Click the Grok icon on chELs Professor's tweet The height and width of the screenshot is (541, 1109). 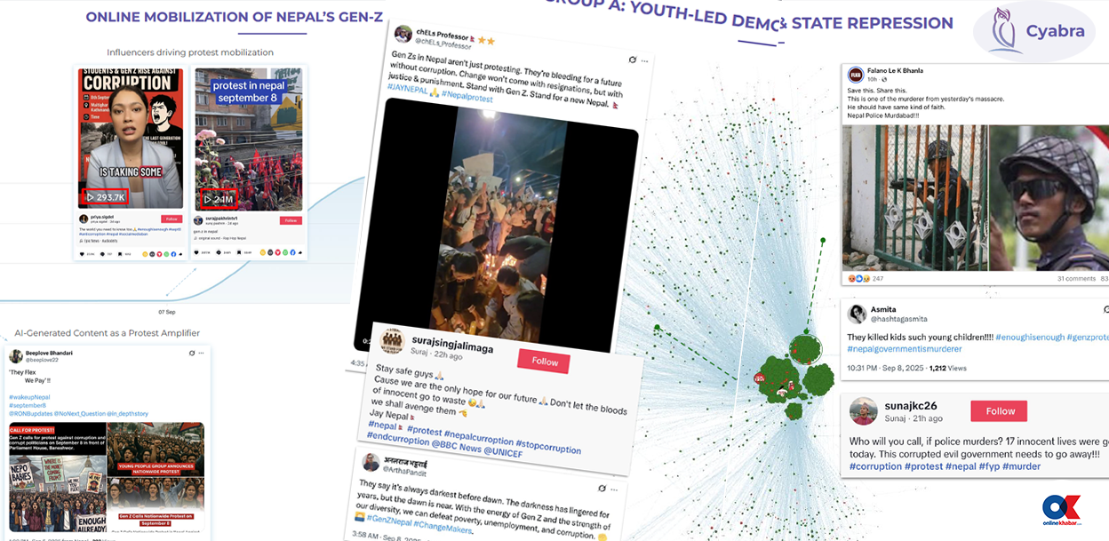[632, 59]
